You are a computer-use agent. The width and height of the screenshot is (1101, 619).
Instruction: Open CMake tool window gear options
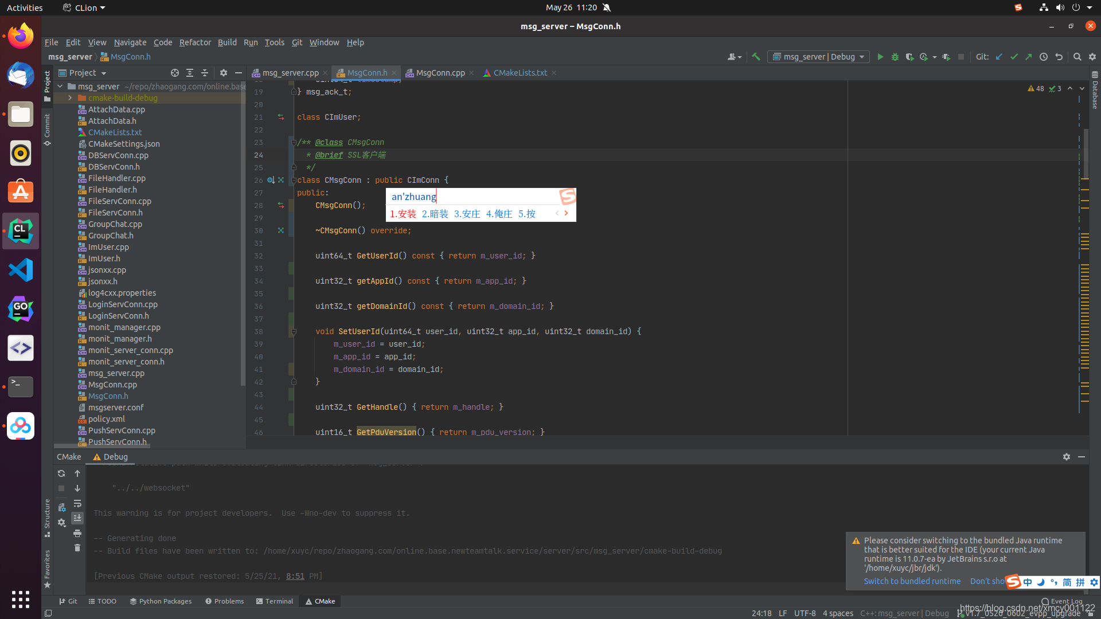[1067, 457]
